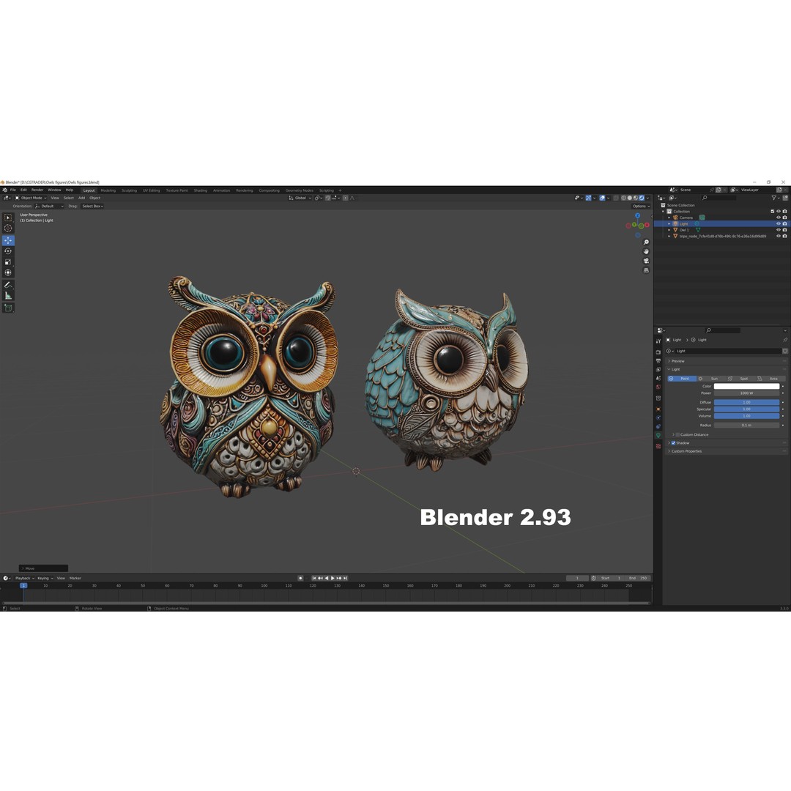Switch to the Shading workspace tab

200,190
